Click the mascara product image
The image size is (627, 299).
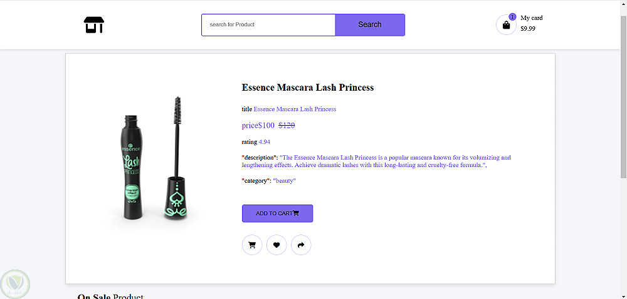(152, 159)
